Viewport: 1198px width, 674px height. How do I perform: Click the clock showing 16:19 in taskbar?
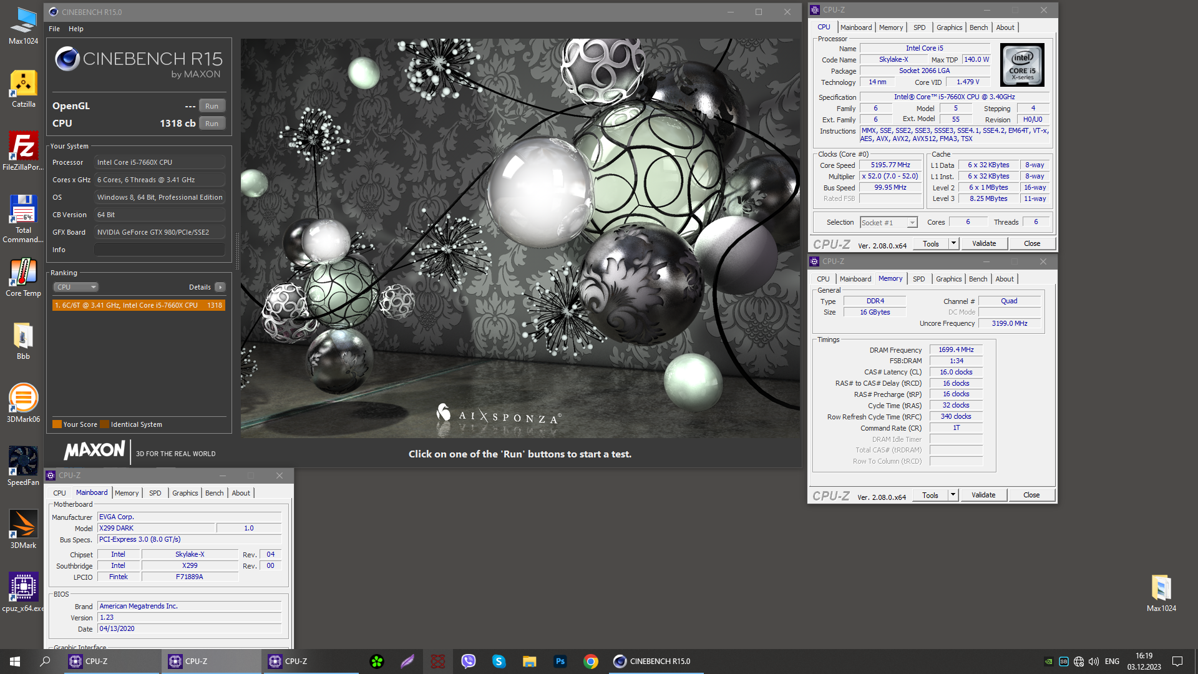tap(1144, 662)
